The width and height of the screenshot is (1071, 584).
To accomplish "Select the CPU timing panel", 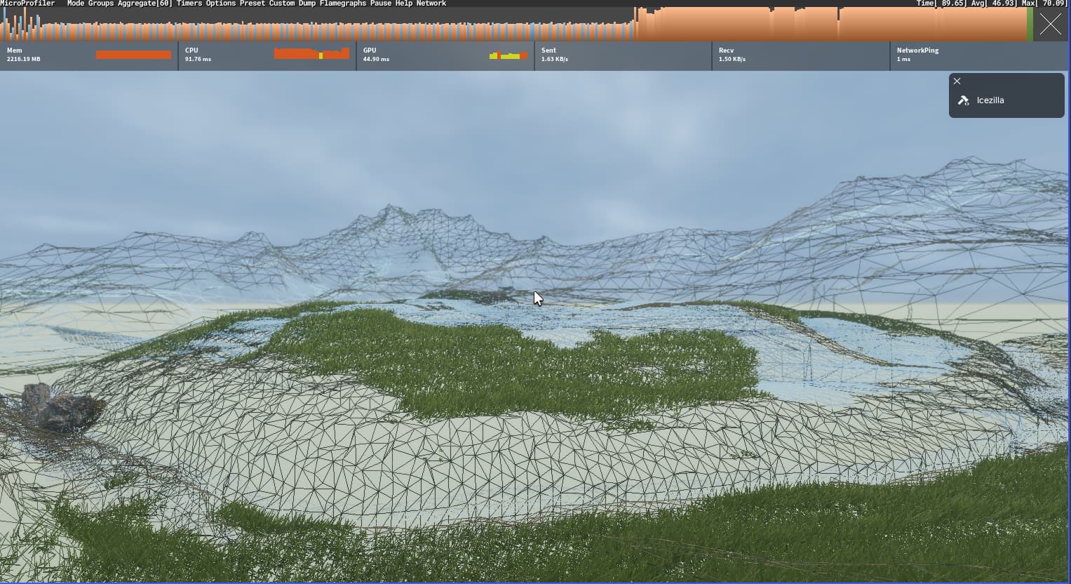I will [267, 55].
